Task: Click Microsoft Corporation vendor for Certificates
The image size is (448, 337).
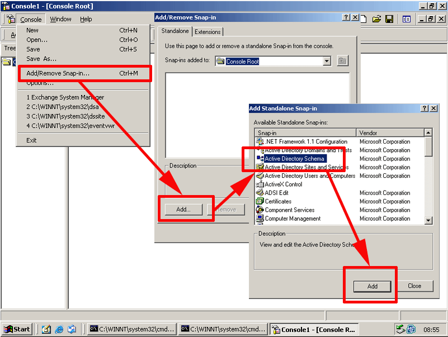Action: click(385, 201)
